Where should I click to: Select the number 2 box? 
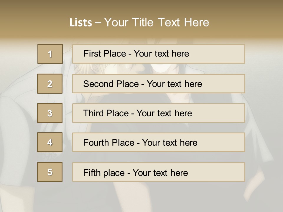(x=50, y=84)
